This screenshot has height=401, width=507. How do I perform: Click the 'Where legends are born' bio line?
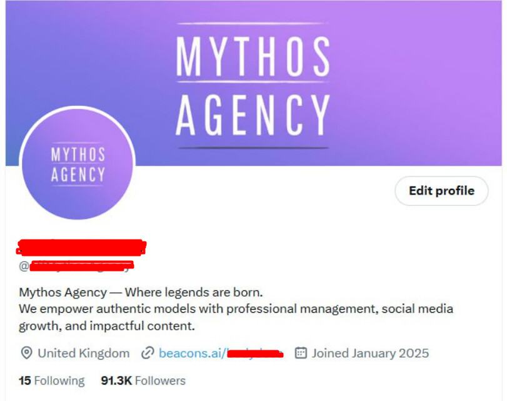[141, 292]
